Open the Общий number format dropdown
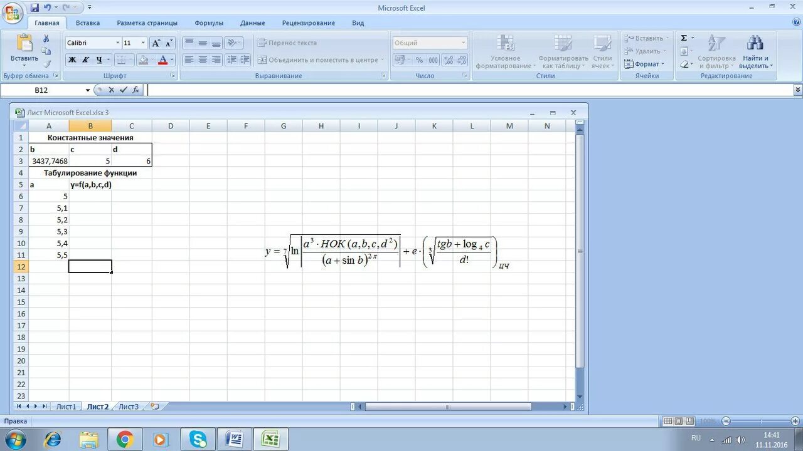The image size is (803, 451). tap(464, 43)
